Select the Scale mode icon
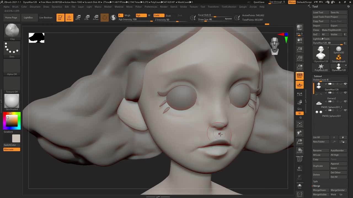This screenshot has height=198, width=353. pyautogui.click(x=87, y=18)
